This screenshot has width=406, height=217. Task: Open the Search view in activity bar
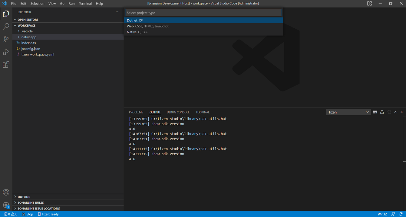click(6, 27)
